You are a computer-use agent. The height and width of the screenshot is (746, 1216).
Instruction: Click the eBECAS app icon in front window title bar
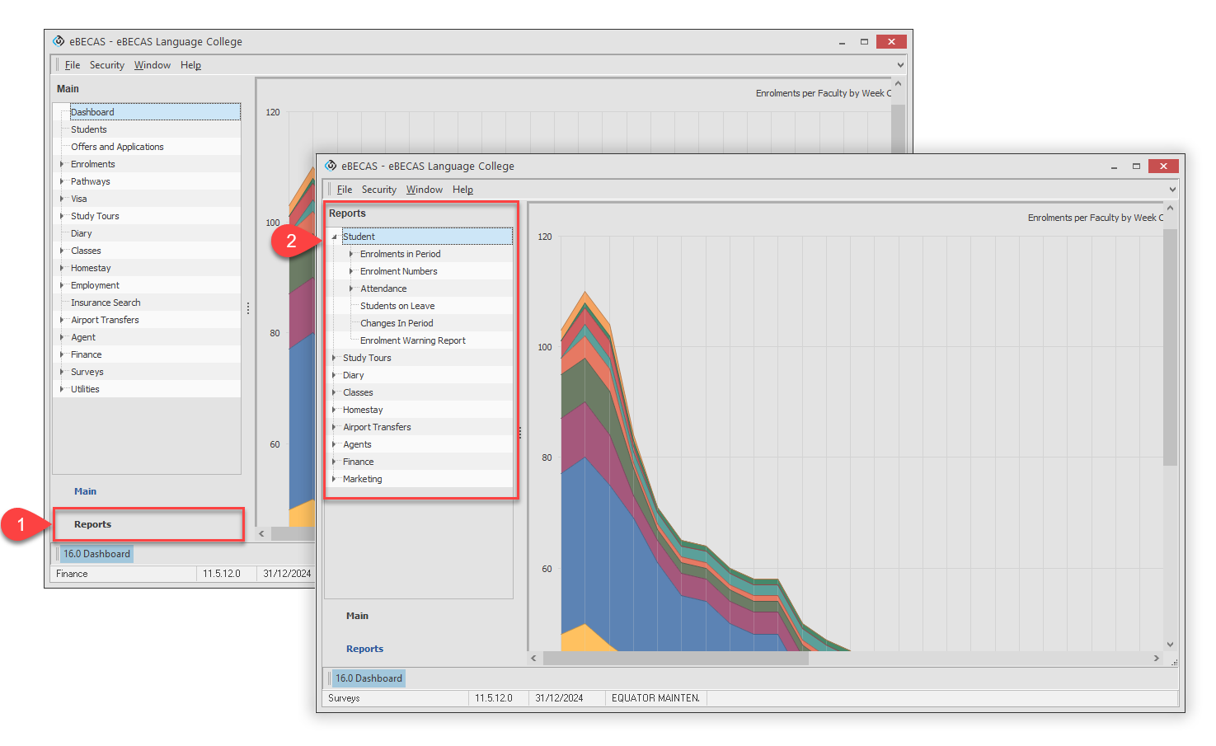331,166
